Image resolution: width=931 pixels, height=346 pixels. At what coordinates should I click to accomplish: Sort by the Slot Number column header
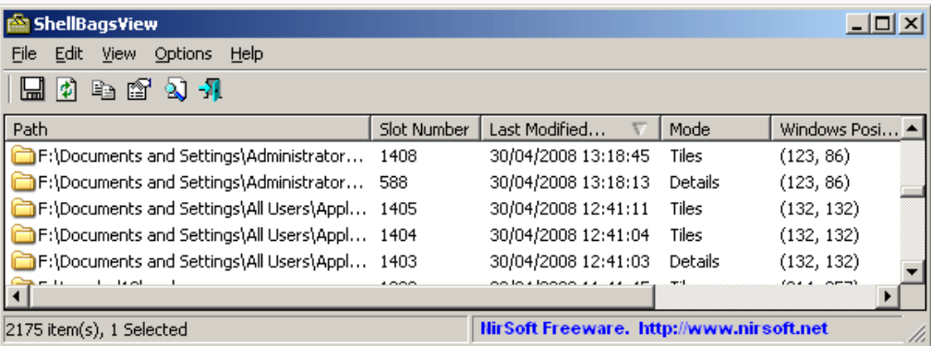(x=425, y=129)
